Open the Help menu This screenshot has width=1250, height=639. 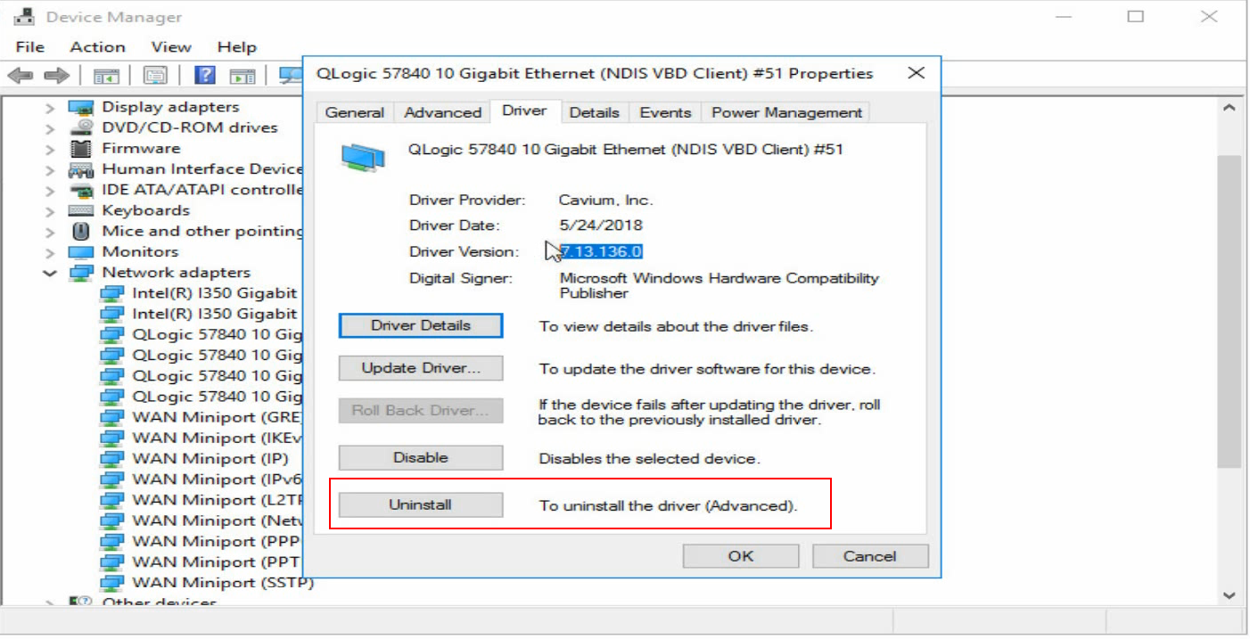point(236,46)
